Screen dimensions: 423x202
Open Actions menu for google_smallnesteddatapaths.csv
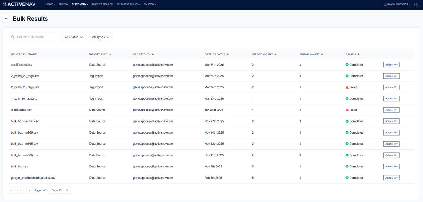pos(391,178)
